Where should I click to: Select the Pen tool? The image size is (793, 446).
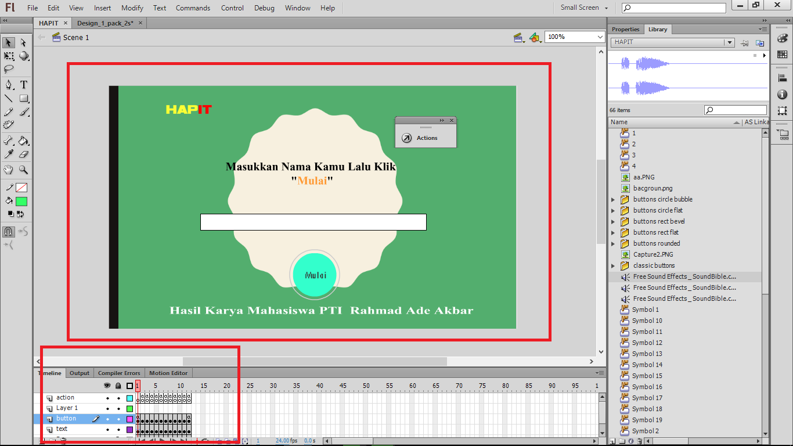[x=9, y=85]
